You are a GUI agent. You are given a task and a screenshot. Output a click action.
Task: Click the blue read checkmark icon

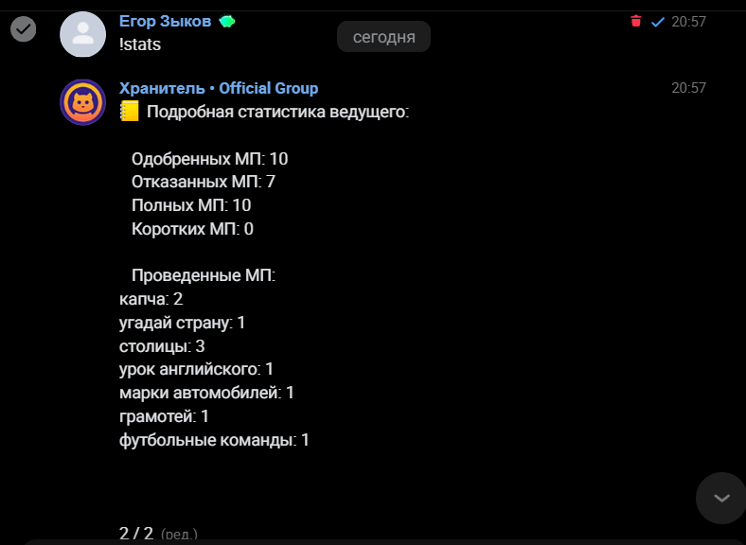pos(658,21)
